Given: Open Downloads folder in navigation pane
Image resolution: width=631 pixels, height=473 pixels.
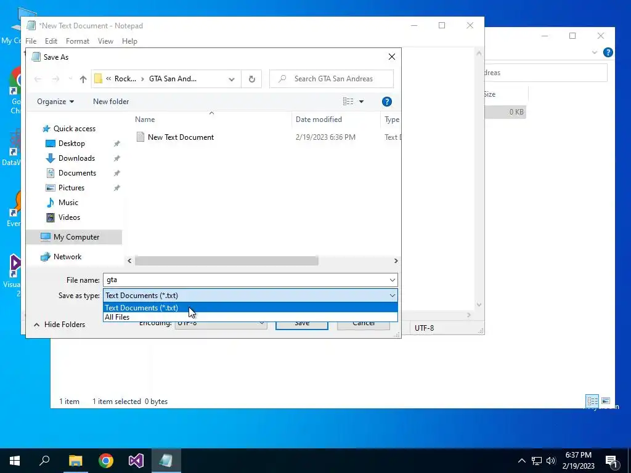Looking at the screenshot, I should tap(76, 158).
